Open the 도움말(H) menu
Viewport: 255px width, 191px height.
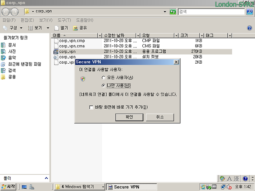click(85, 20)
